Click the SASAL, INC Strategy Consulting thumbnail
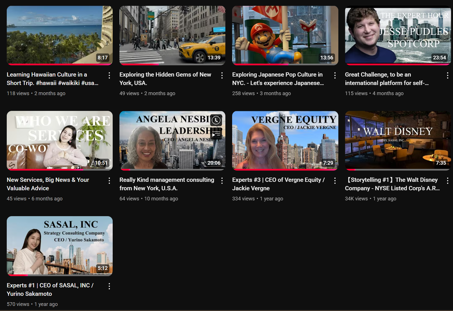 point(60,246)
